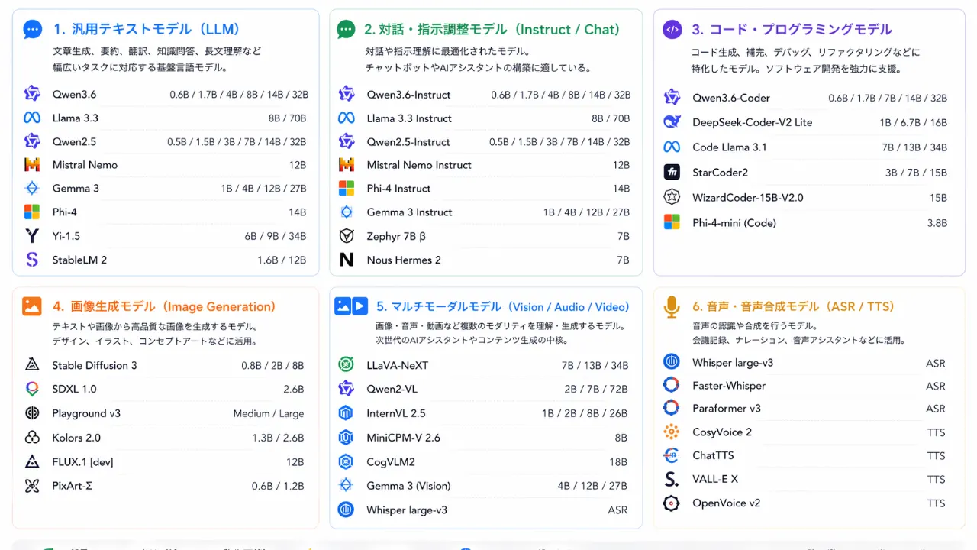Click the purple code icon for section 3

click(x=672, y=30)
